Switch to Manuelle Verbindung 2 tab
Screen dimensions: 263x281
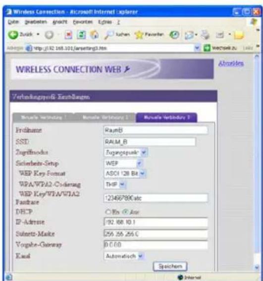tap(105, 118)
